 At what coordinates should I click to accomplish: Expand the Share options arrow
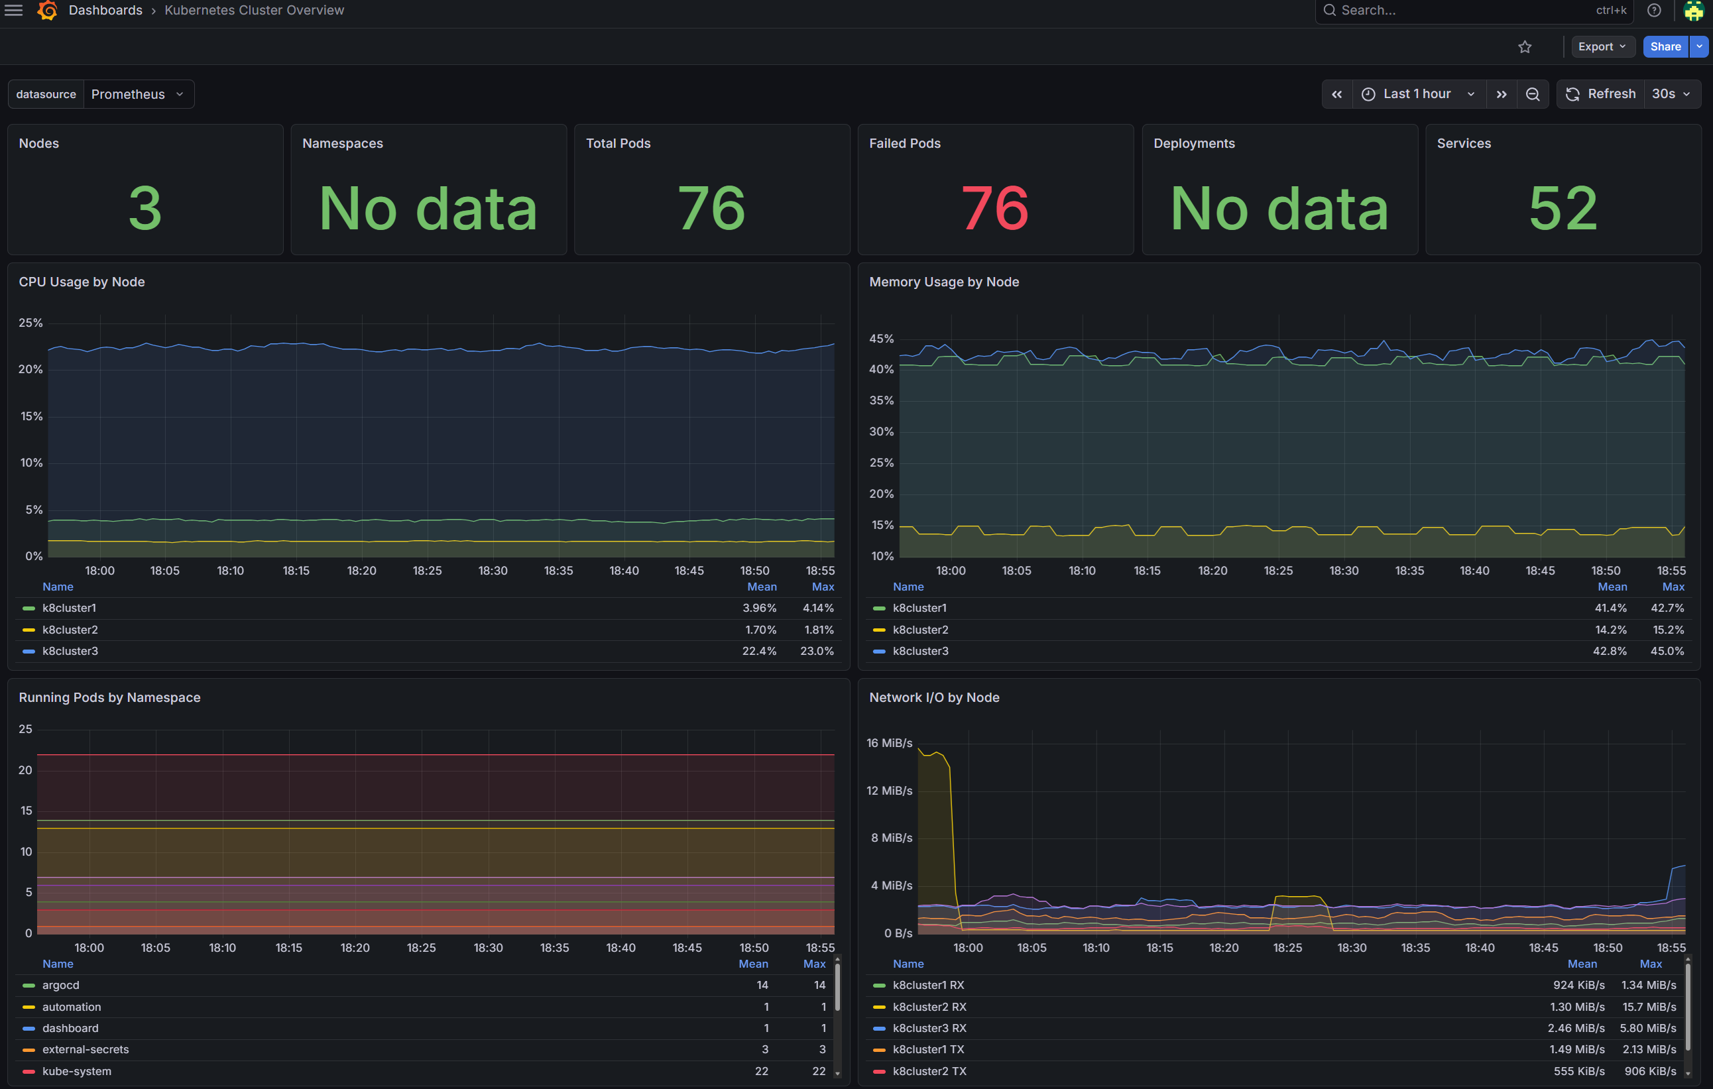[1699, 47]
